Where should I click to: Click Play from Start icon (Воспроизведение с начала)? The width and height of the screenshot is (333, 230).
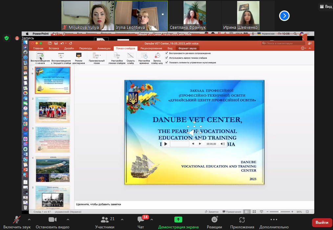40,56
